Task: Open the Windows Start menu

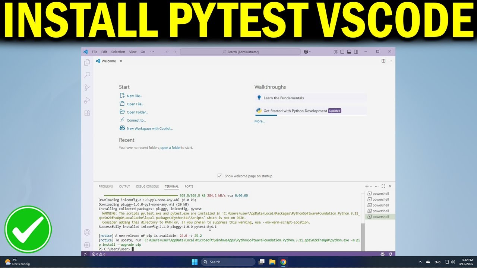Action: tap(195, 262)
